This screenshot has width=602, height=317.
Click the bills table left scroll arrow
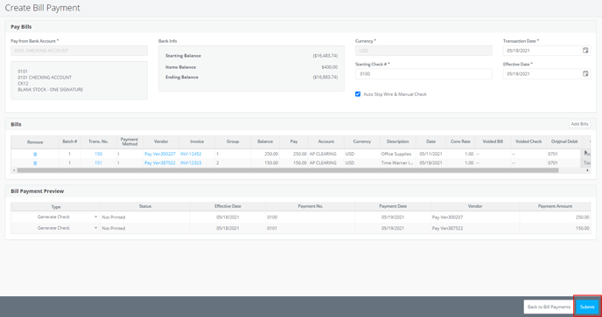tap(13, 170)
